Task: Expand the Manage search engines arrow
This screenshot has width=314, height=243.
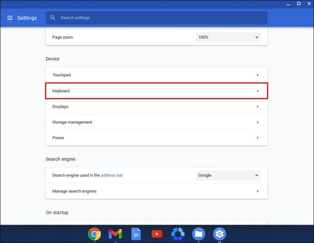Action: click(258, 191)
